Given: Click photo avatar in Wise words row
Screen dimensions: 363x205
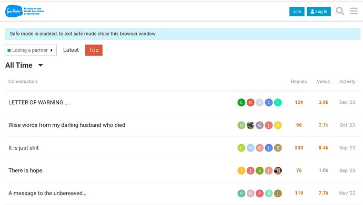Looking at the screenshot, I should (x=250, y=125).
